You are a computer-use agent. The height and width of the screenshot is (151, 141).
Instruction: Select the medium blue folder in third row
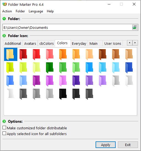pyautogui.click(x=10, y=81)
